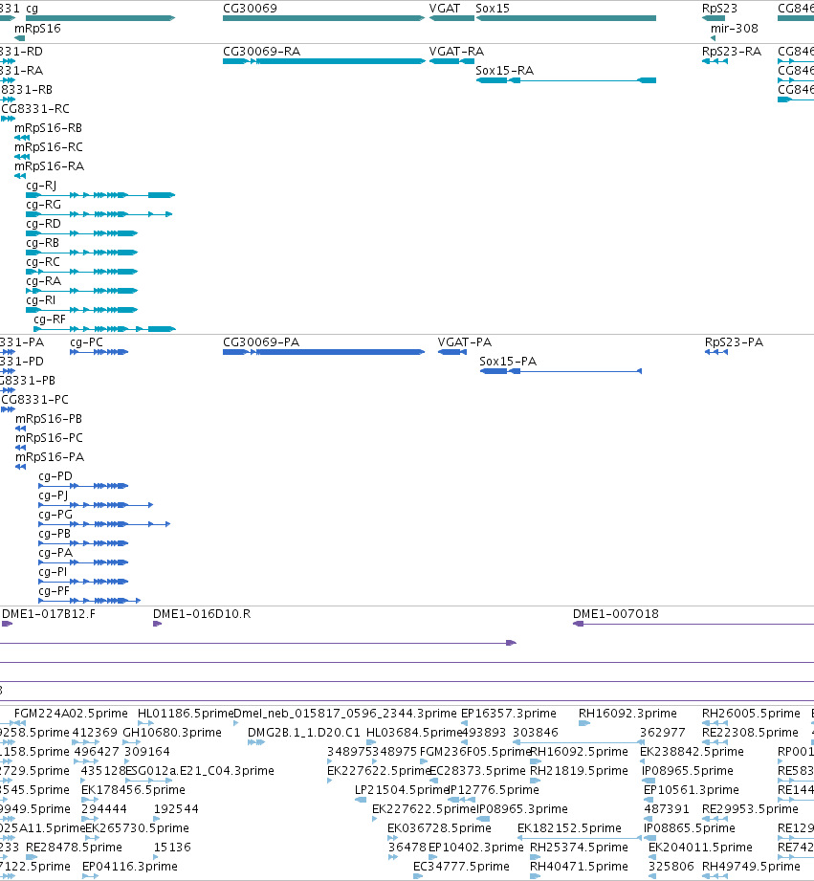Select the mRpS16-RC transcript label
Viewport: 814px width, 881px height.
coord(49,146)
